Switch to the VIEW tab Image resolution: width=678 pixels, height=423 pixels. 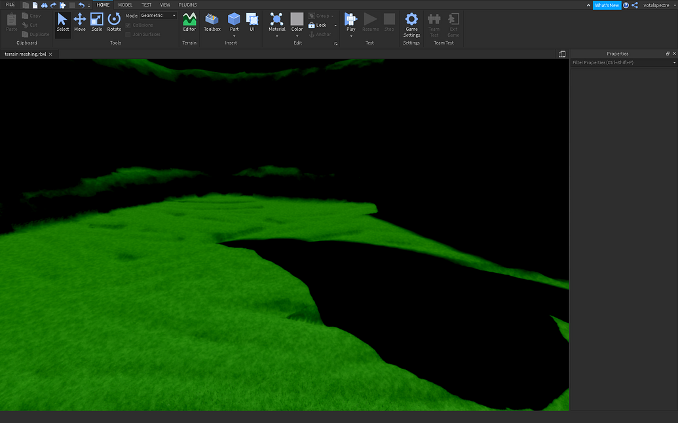(165, 5)
